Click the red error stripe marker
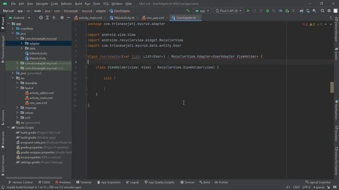Image resolution: width=339 pixels, height=190 pixels. (332, 61)
